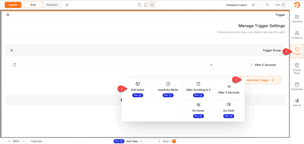304x144 pixels.
Task: Click the Update button
Action: (x=13, y=5)
